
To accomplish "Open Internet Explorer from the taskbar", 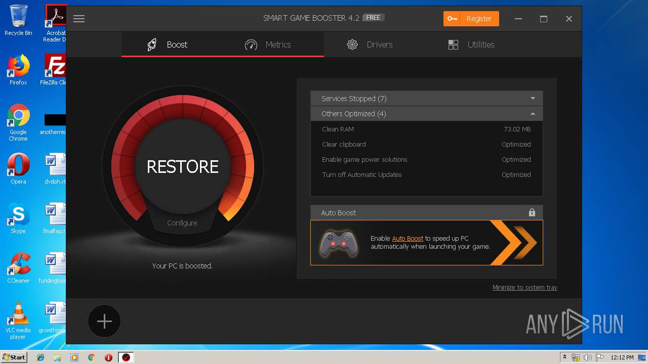I will [40, 357].
